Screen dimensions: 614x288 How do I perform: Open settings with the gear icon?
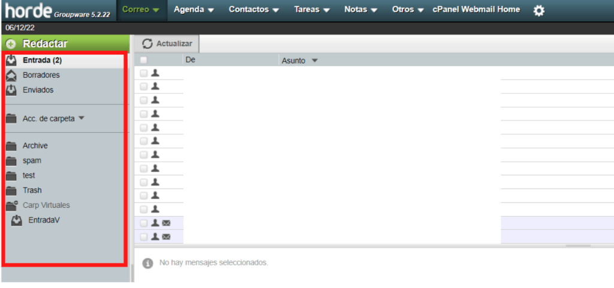tap(539, 11)
